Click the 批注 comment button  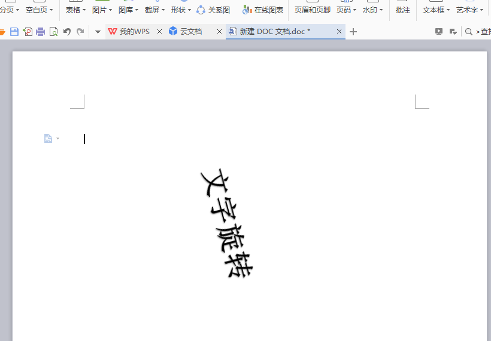403,10
